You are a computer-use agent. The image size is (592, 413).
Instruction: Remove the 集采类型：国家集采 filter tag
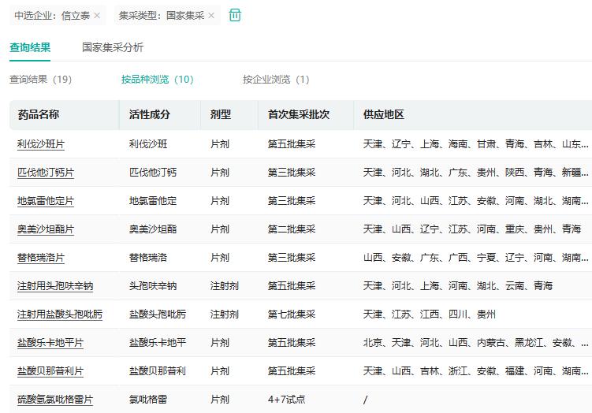[x=211, y=16]
